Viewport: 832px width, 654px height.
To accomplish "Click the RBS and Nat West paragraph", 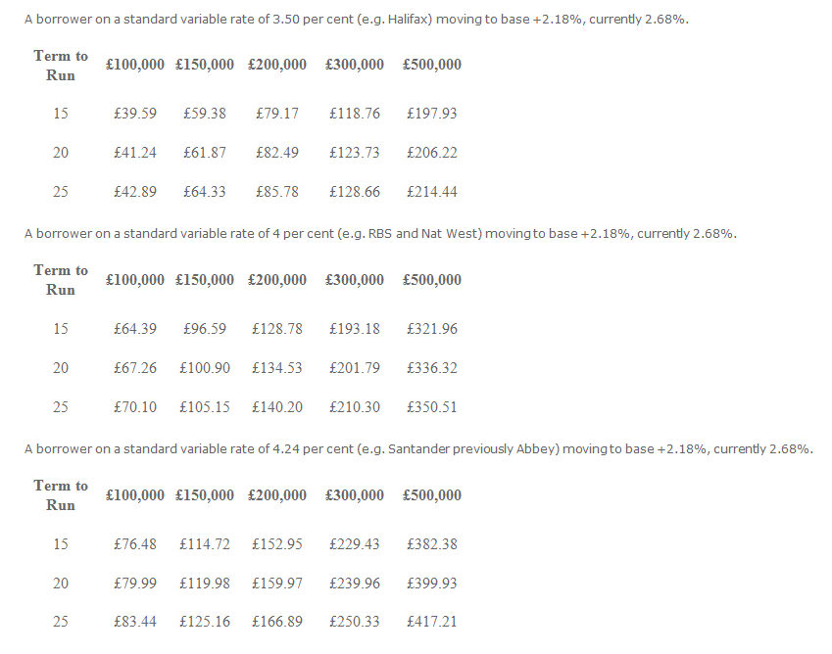I will (x=380, y=234).
